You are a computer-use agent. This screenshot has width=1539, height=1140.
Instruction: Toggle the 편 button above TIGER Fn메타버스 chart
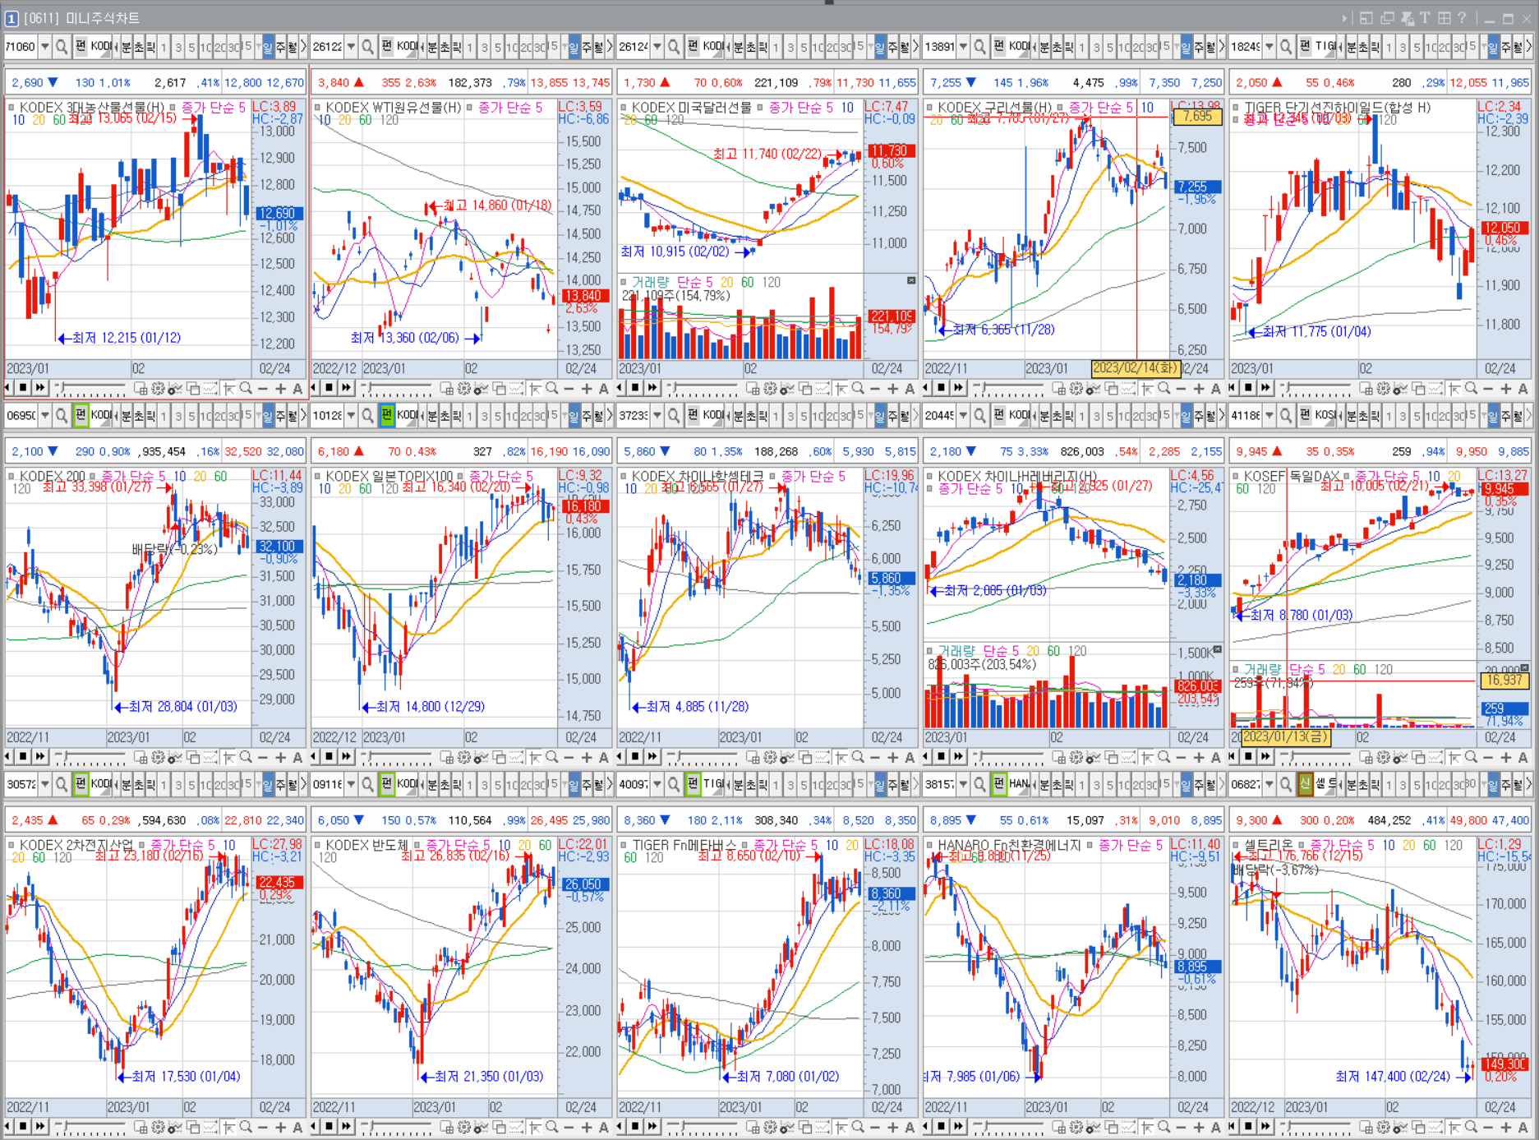[693, 784]
